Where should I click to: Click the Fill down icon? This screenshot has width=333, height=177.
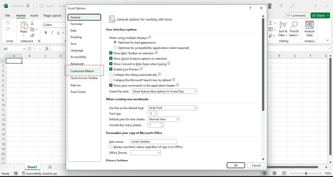271,29
